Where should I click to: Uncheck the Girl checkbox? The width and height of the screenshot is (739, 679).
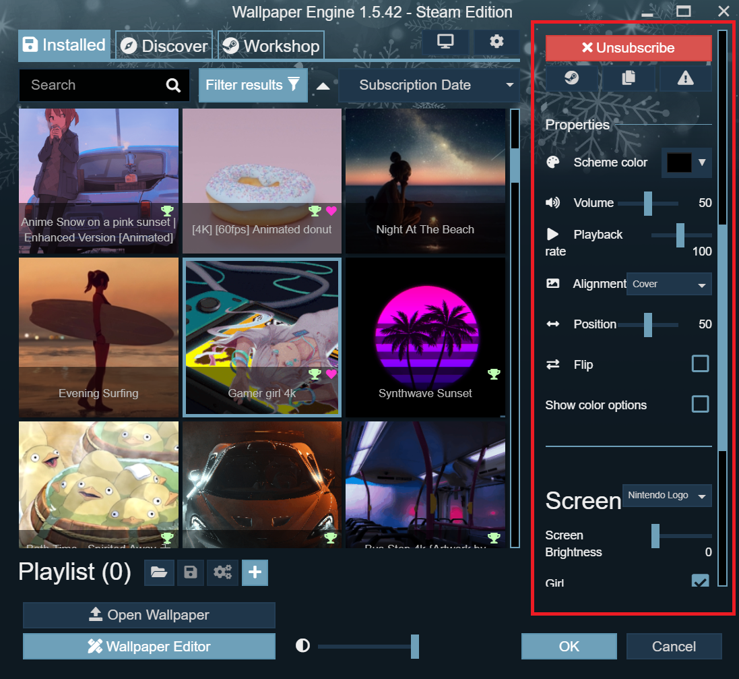[700, 581]
